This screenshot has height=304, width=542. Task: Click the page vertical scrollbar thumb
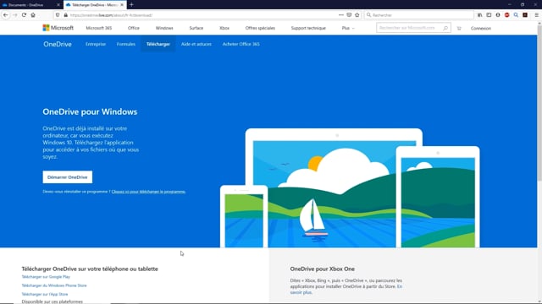539,103
